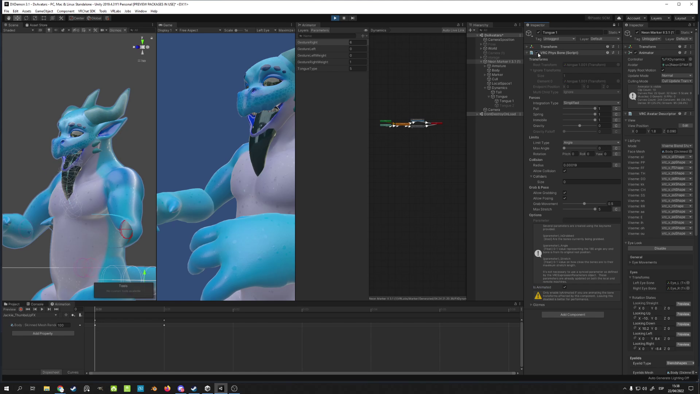
Task: Open the Windows Start menu
Action: (6, 389)
